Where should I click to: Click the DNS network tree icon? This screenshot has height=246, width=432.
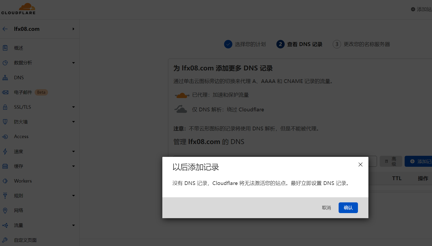click(5, 78)
